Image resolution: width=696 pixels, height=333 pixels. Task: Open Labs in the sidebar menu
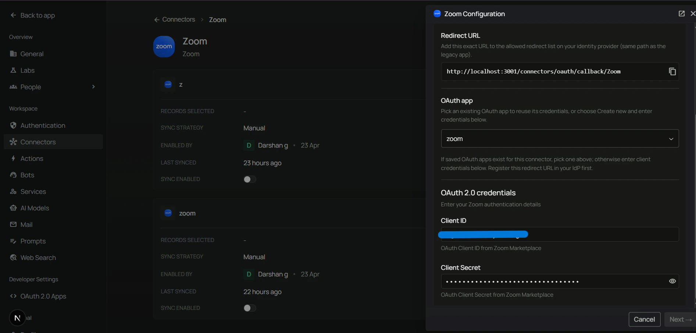[53, 70]
